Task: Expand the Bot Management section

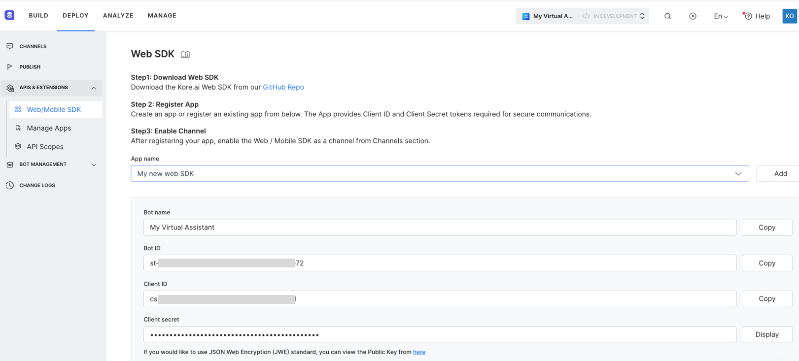Action: [94, 165]
